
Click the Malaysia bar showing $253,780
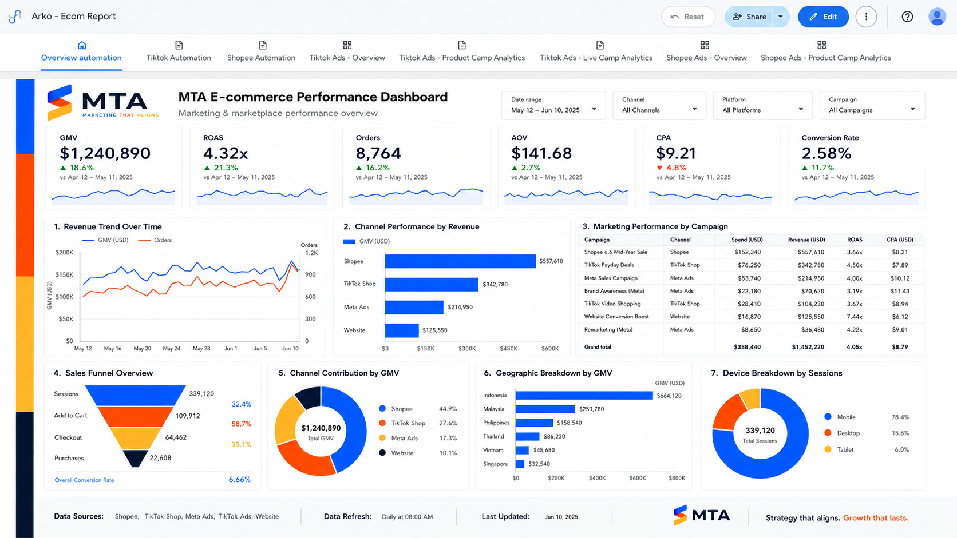point(545,409)
